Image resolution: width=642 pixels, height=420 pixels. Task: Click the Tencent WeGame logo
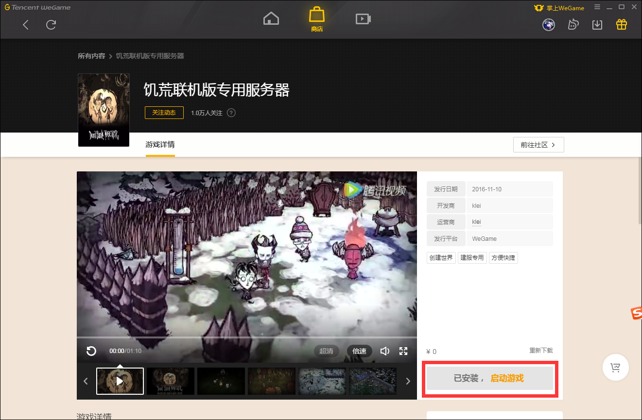tap(37, 7)
